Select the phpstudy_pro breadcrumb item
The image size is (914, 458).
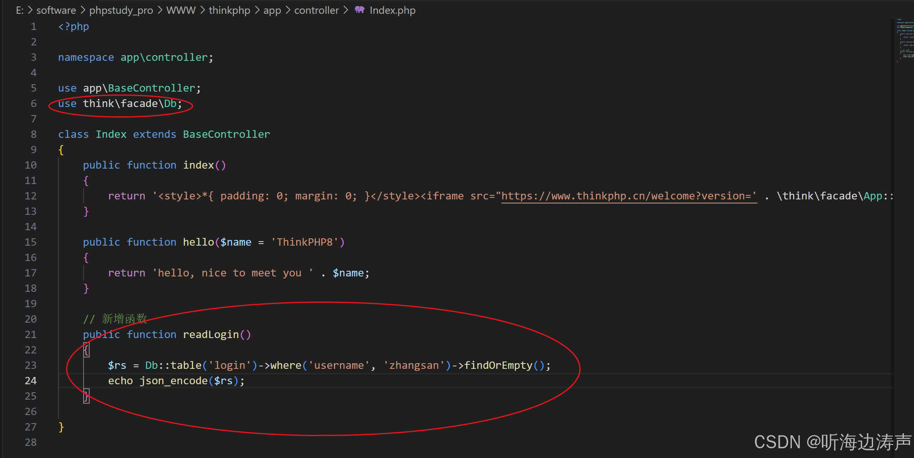click(120, 10)
